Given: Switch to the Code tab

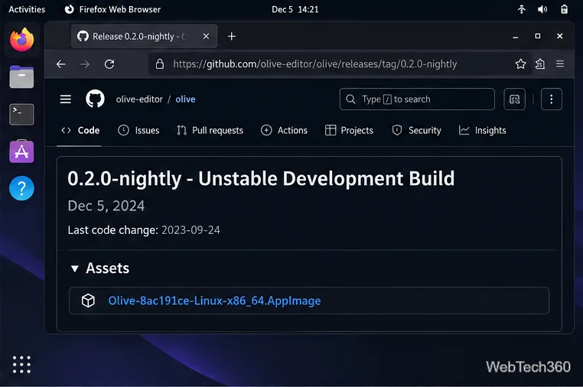Looking at the screenshot, I should pyautogui.click(x=80, y=131).
